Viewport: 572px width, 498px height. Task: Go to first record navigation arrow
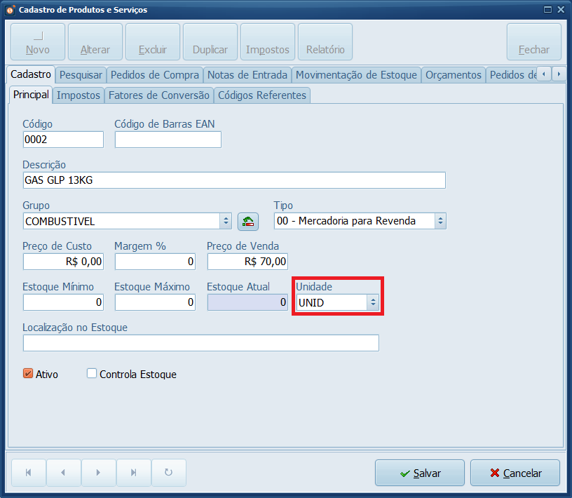29,473
